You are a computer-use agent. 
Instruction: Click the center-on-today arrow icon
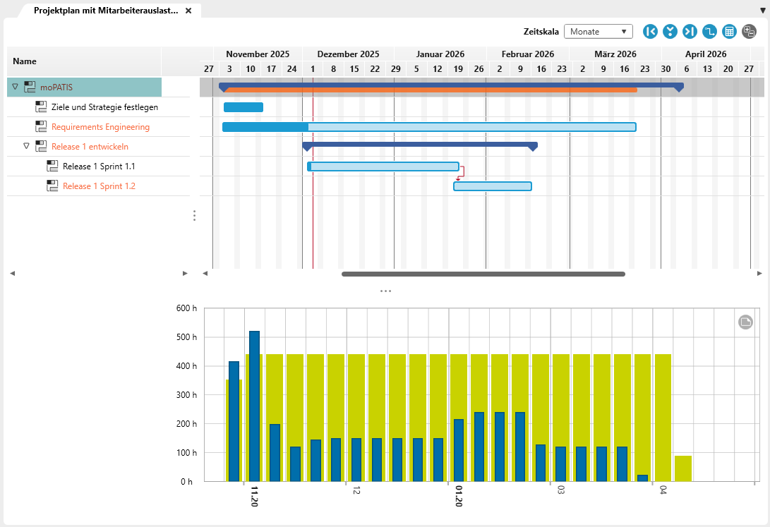tap(670, 32)
